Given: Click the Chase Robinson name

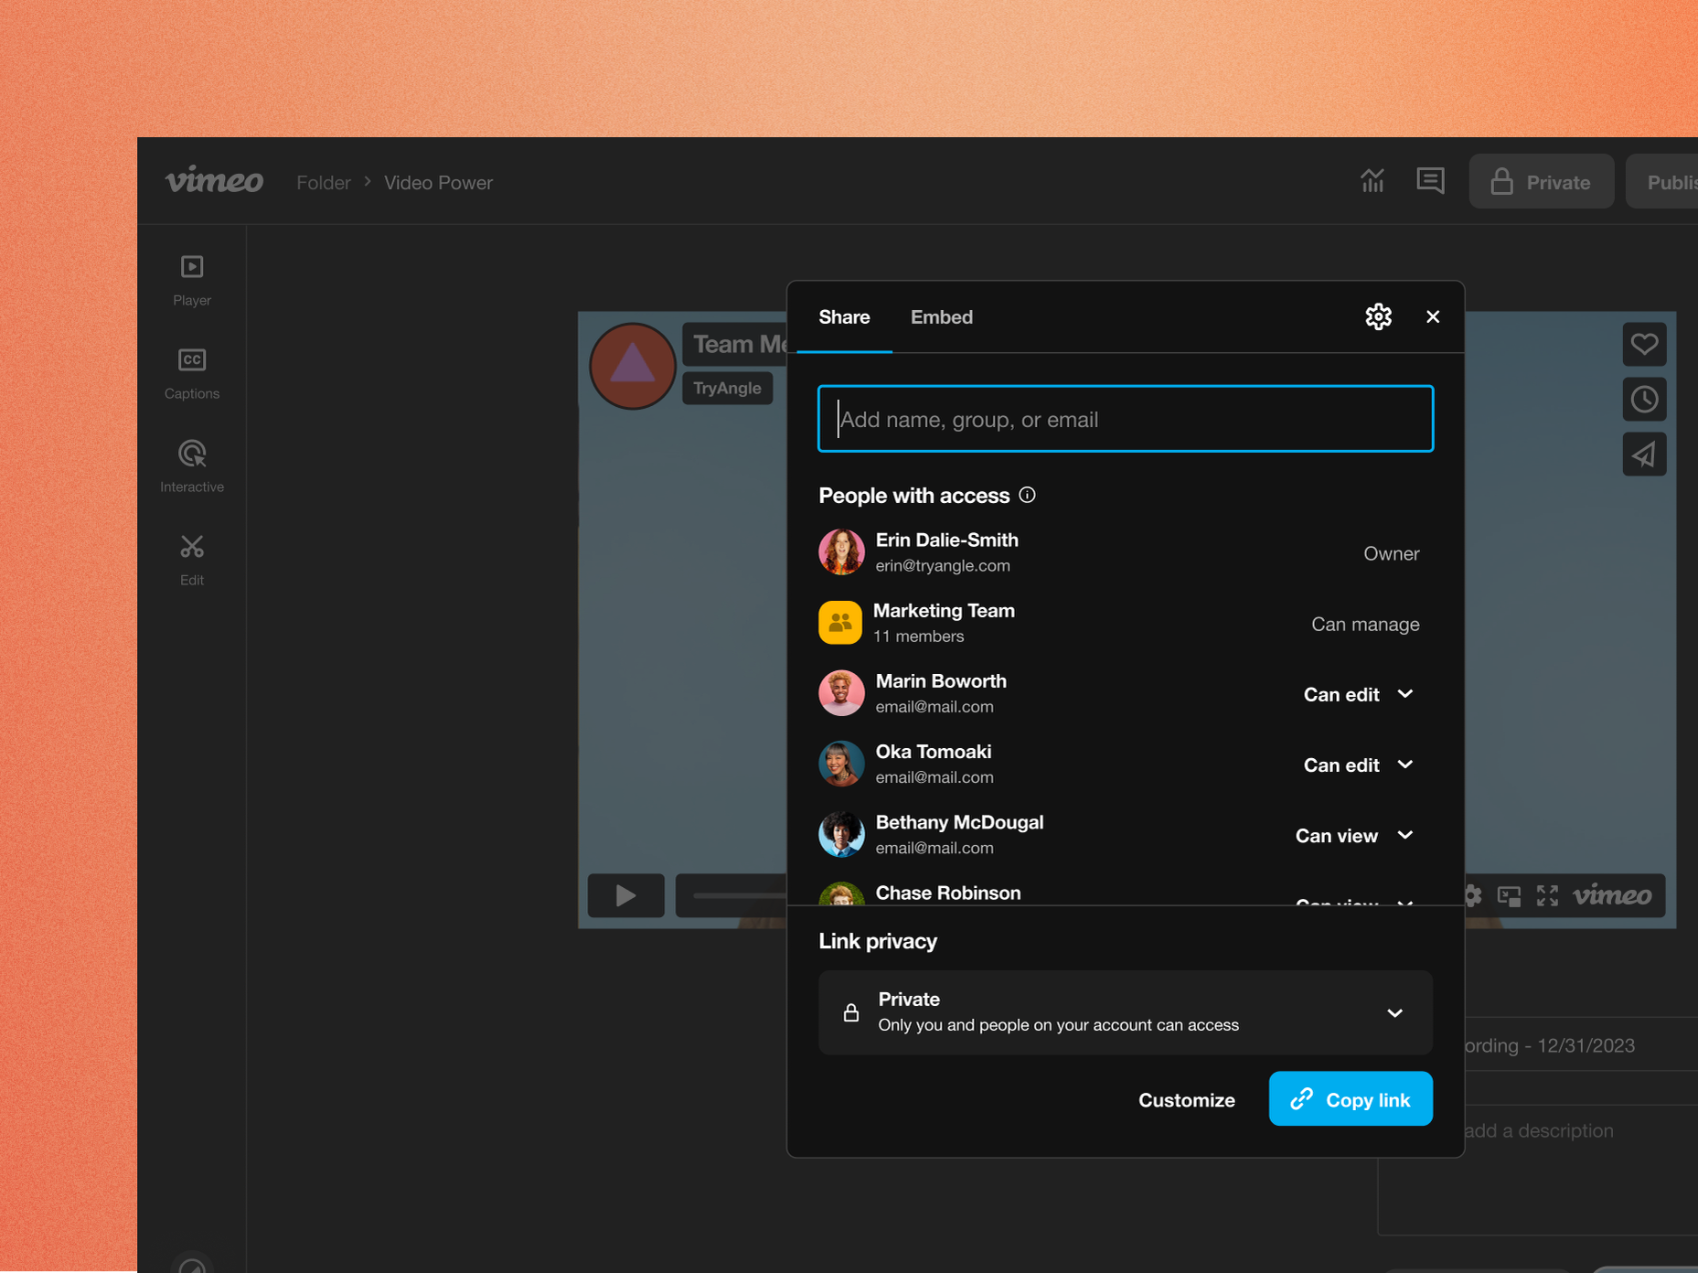Looking at the screenshot, I should 948,893.
